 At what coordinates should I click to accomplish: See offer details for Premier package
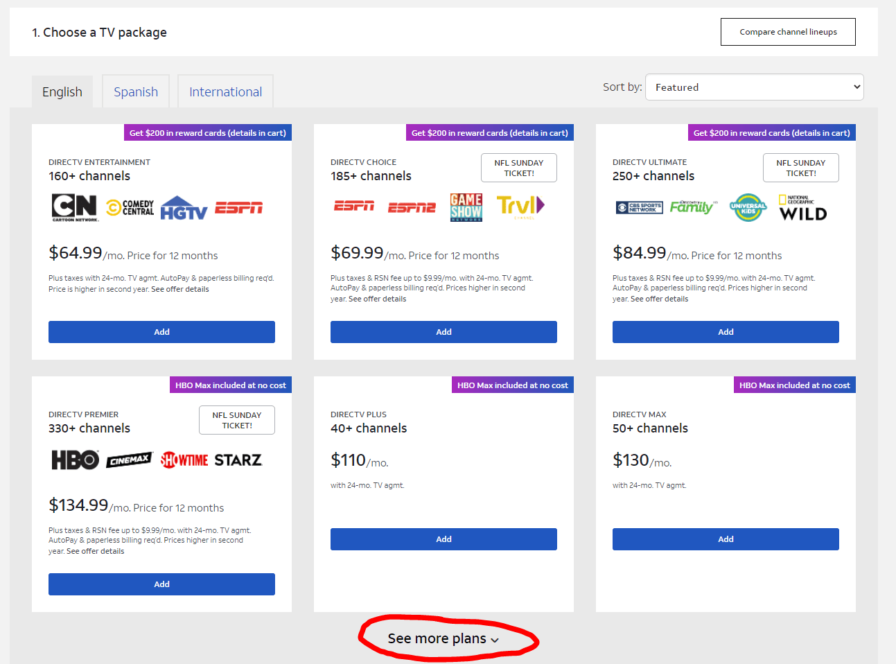(x=96, y=552)
